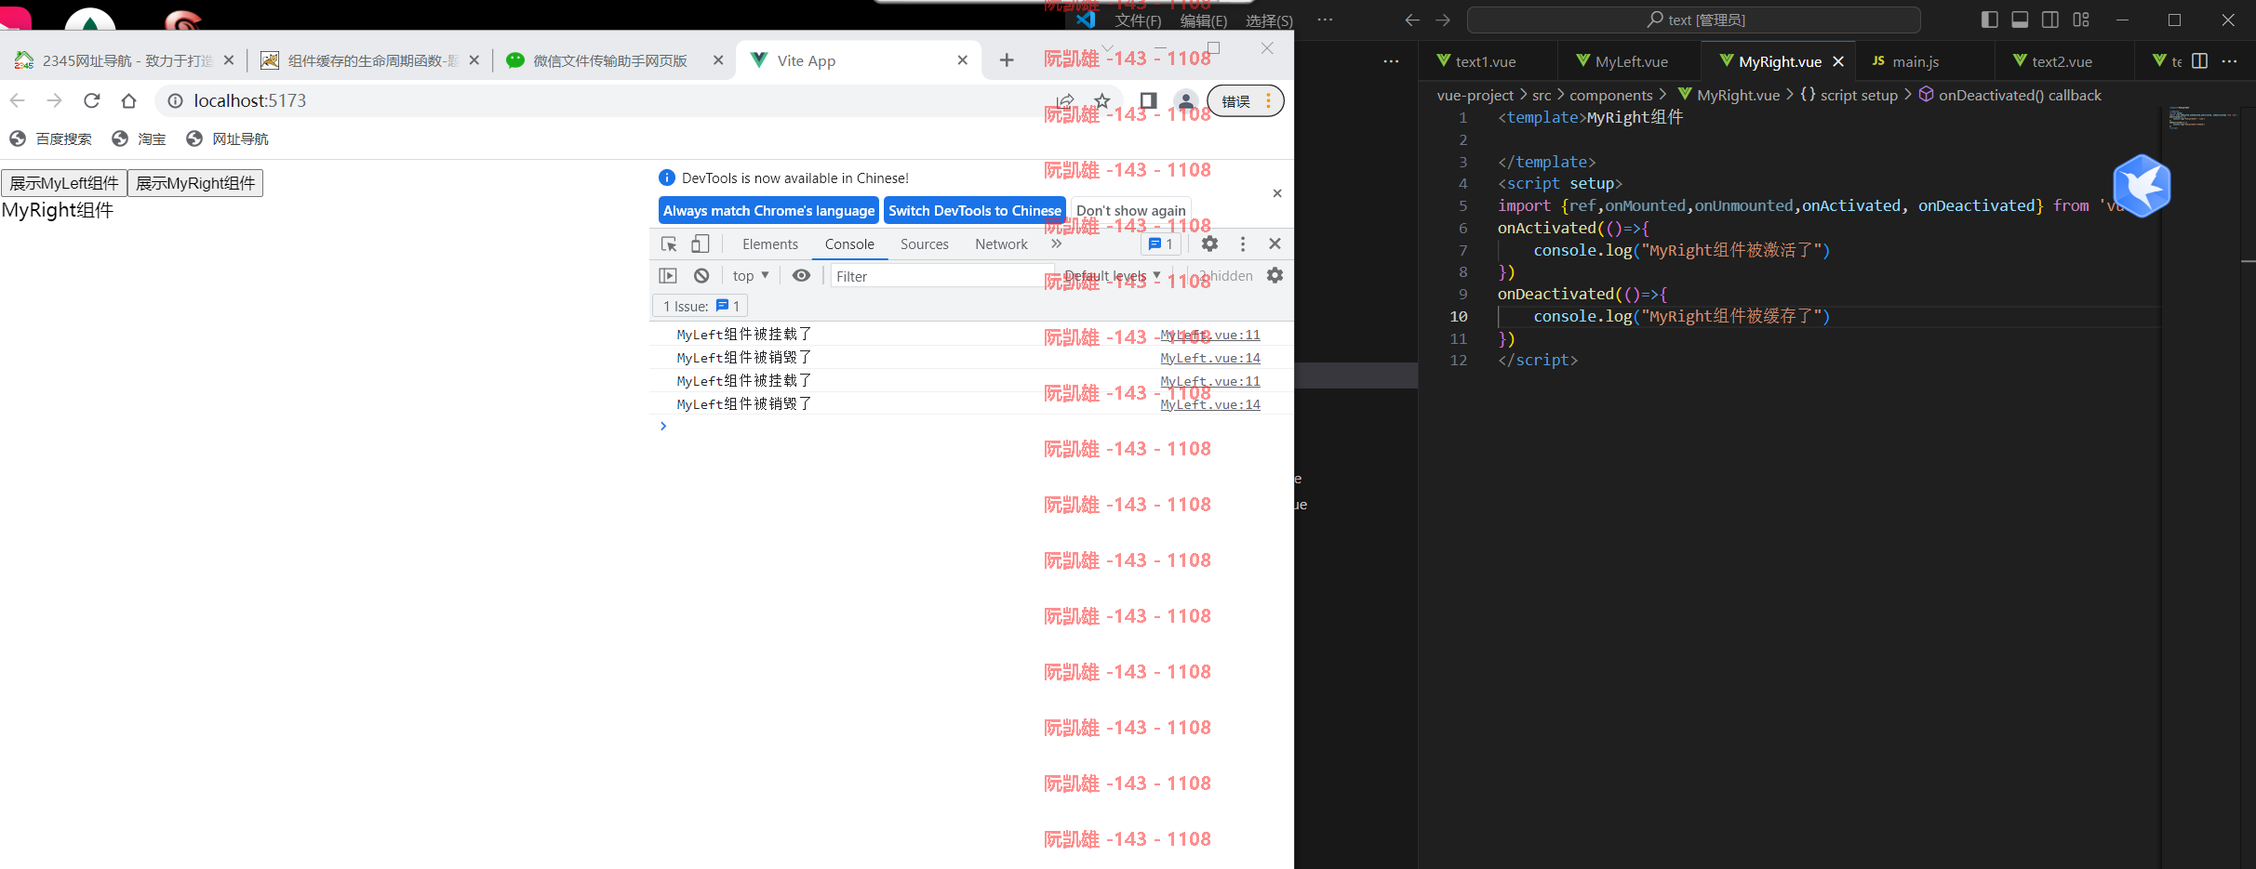The image size is (2256, 869).
Task: Open the Chrome profile avatar
Action: coord(1185,100)
